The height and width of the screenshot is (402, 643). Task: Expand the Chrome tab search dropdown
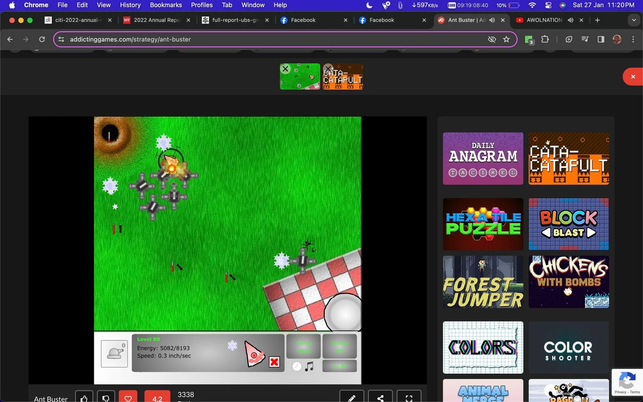pos(633,20)
